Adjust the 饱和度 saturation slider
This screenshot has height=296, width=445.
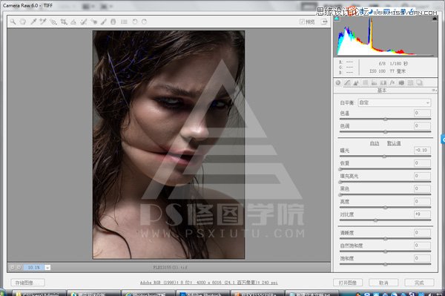tap(386, 264)
